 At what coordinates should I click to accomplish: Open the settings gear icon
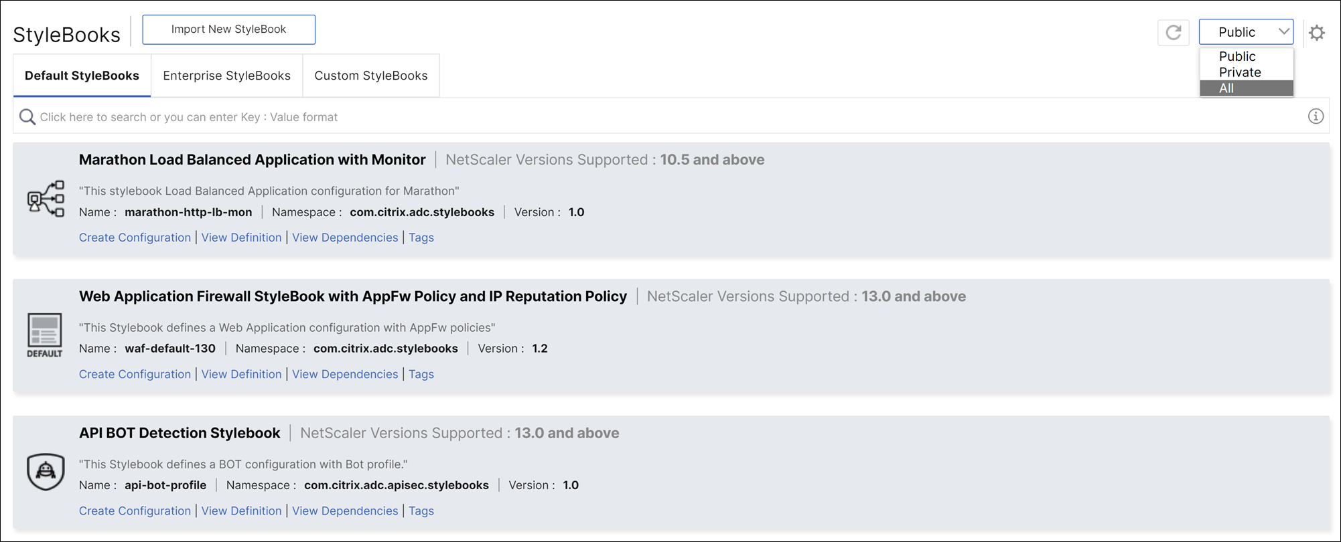[x=1317, y=32]
